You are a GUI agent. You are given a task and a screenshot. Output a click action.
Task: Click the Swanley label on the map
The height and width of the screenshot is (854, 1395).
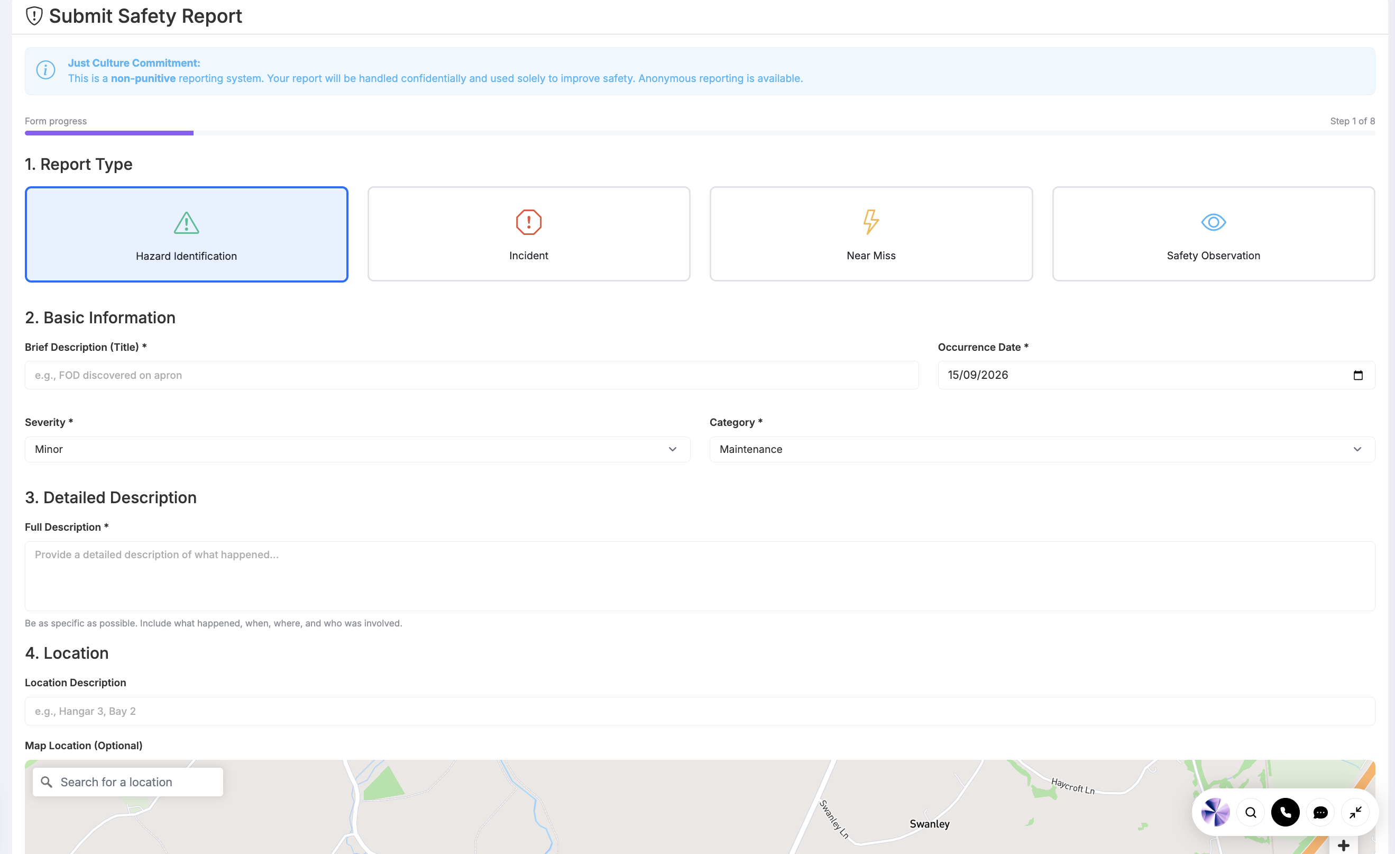pyautogui.click(x=929, y=823)
